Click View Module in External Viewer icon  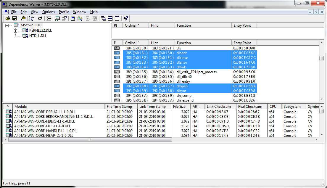click(57, 19)
